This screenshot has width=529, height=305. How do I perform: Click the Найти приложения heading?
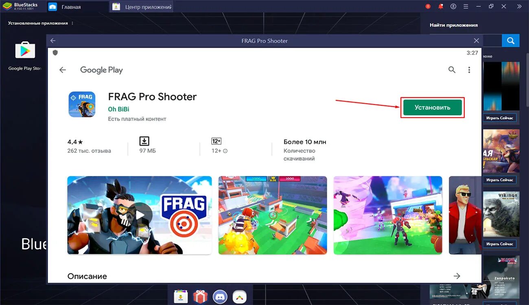click(x=454, y=25)
